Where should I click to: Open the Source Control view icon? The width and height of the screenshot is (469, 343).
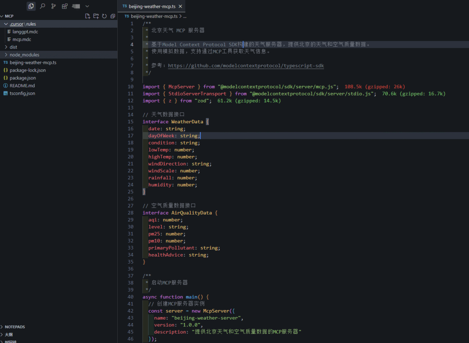point(53,6)
